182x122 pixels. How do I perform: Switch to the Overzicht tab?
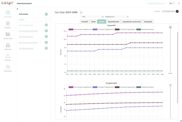pyautogui.click(x=85, y=22)
